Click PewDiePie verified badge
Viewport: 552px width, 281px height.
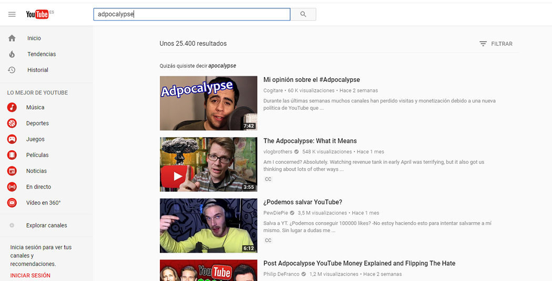click(x=292, y=213)
